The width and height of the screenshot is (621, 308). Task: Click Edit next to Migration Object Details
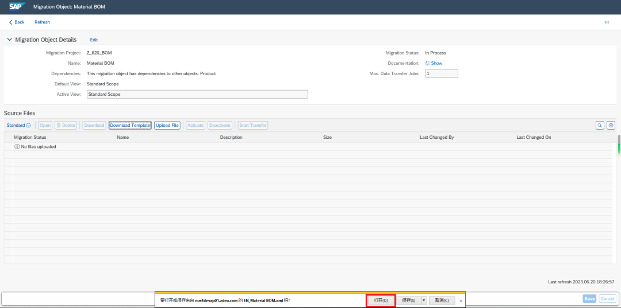pyautogui.click(x=94, y=40)
